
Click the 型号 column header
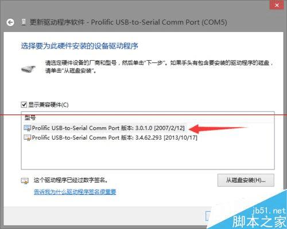pyautogui.click(x=30, y=118)
